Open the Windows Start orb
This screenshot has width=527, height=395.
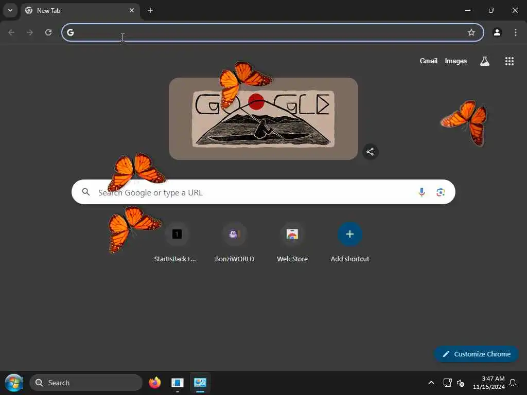[14, 383]
